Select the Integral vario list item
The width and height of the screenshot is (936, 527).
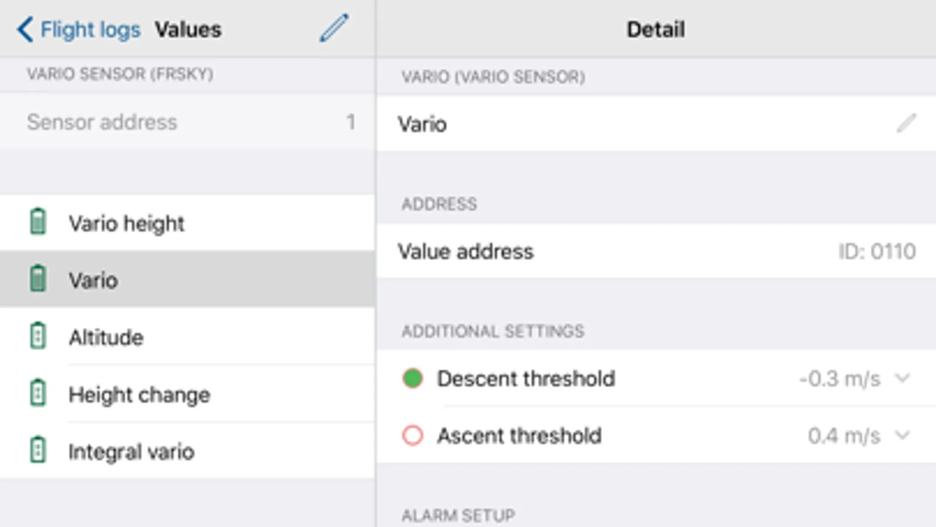(131, 451)
